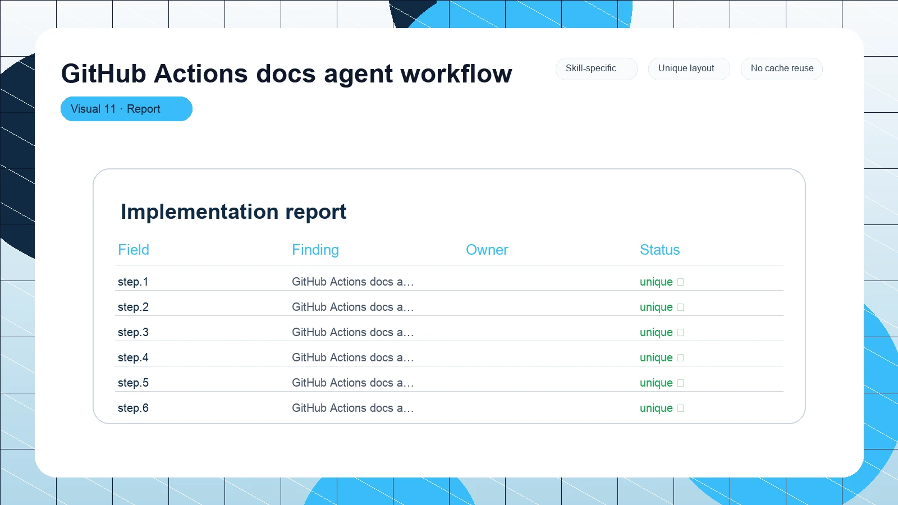Viewport: 898px width, 505px height.
Task: Select the step.1 field cell
Action: (133, 282)
